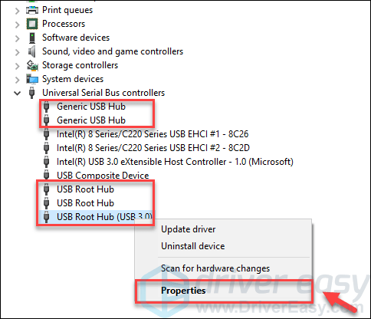The width and height of the screenshot is (371, 319).
Task: Select the first USB Root Hub entry
Action: [x=85, y=189]
